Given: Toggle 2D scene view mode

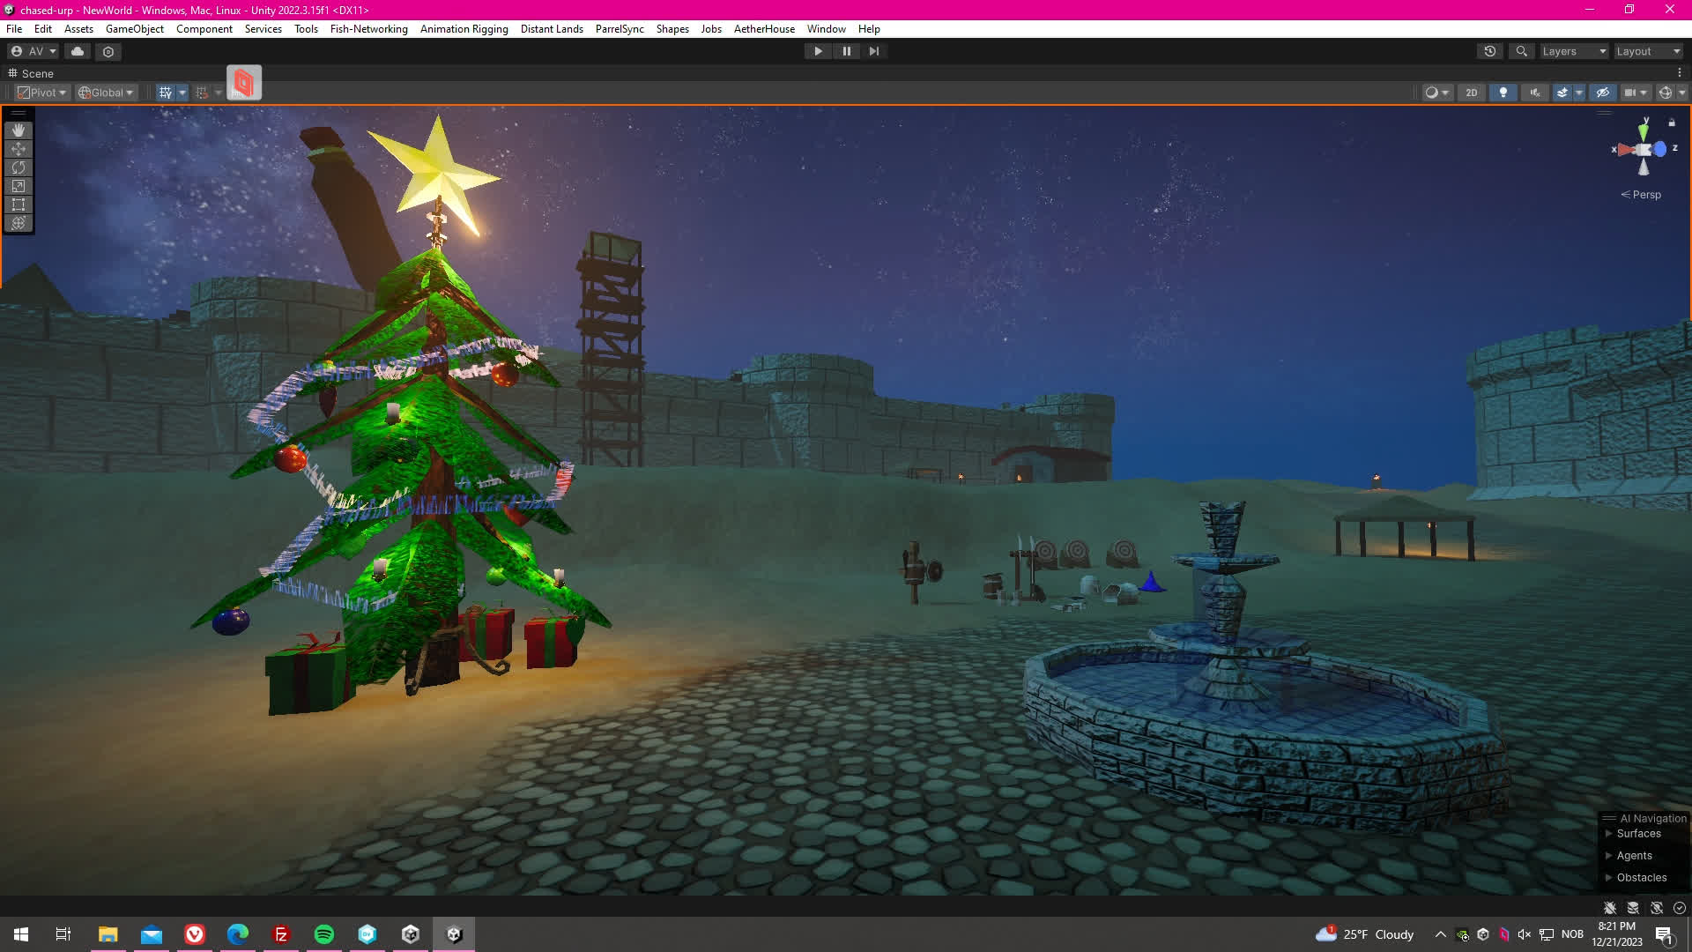Looking at the screenshot, I should (1471, 93).
